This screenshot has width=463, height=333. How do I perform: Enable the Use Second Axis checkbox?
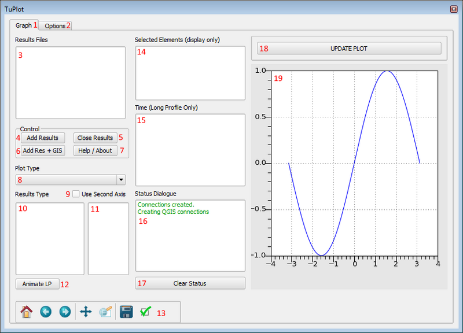[76, 194]
